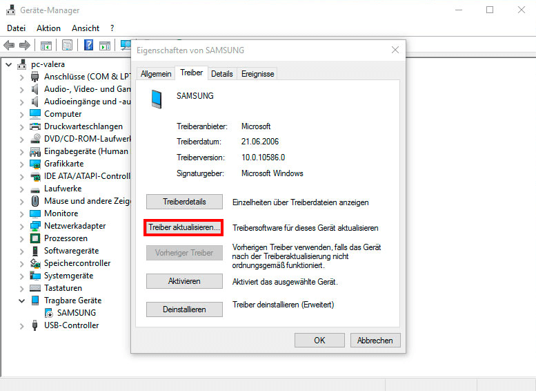
Task: Click the IDE ATA/ATAPI-Controller icon
Action: point(35,176)
